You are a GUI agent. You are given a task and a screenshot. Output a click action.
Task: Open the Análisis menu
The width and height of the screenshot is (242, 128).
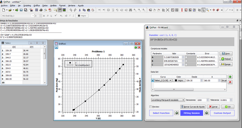(x=53, y=5)
